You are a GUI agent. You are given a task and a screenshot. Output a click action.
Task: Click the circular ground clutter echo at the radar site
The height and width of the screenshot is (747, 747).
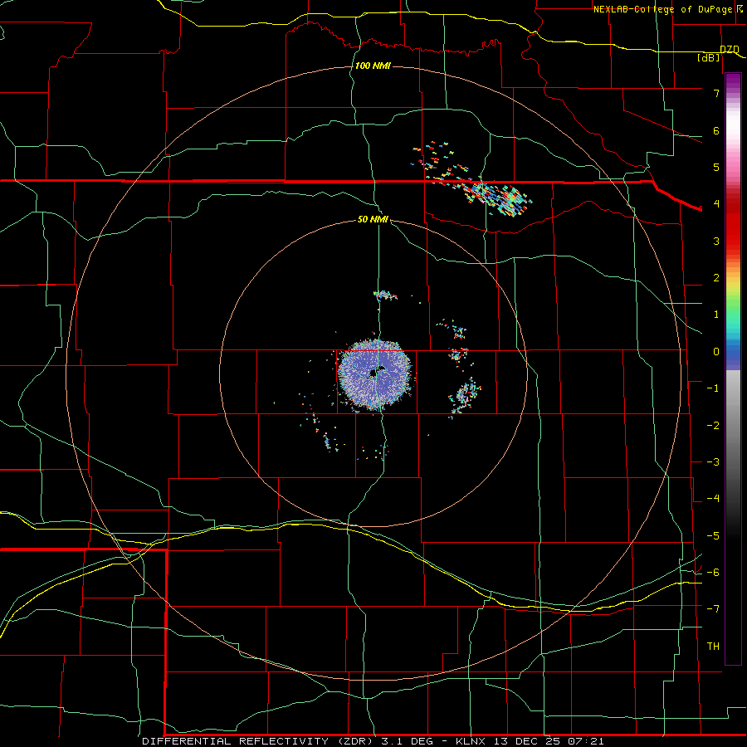(374, 375)
